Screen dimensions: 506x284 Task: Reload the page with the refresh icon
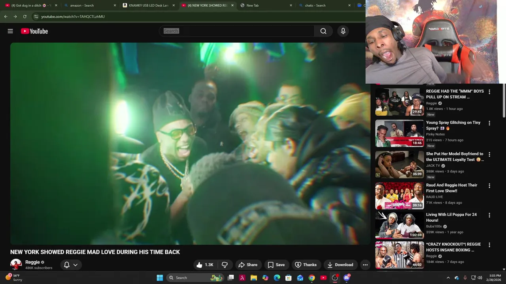tap(25, 17)
